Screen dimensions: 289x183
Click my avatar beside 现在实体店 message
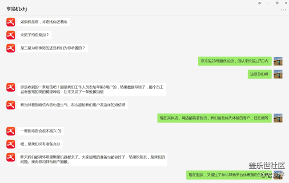[278, 118]
